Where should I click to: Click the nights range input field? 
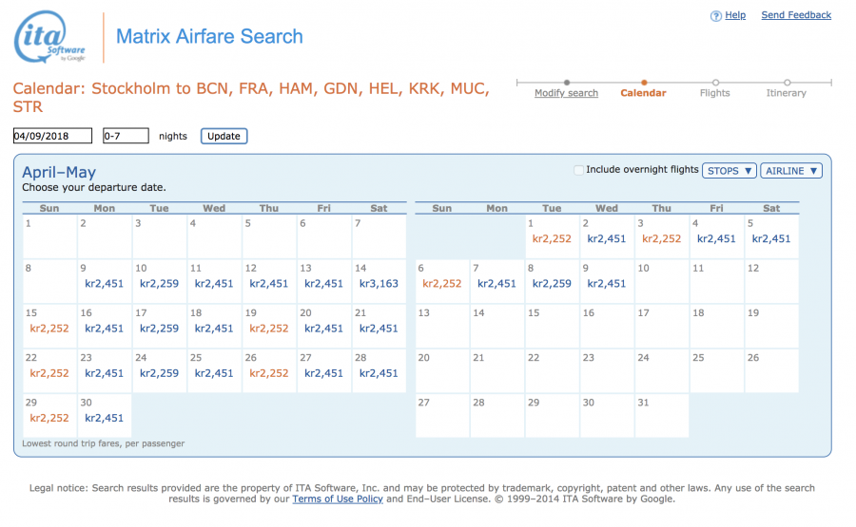click(126, 136)
